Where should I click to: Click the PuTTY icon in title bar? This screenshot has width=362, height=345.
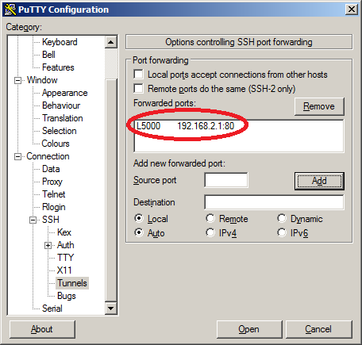[x=10, y=10]
